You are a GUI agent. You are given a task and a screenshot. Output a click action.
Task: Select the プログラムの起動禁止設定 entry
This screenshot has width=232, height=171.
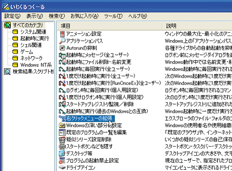point(92,161)
